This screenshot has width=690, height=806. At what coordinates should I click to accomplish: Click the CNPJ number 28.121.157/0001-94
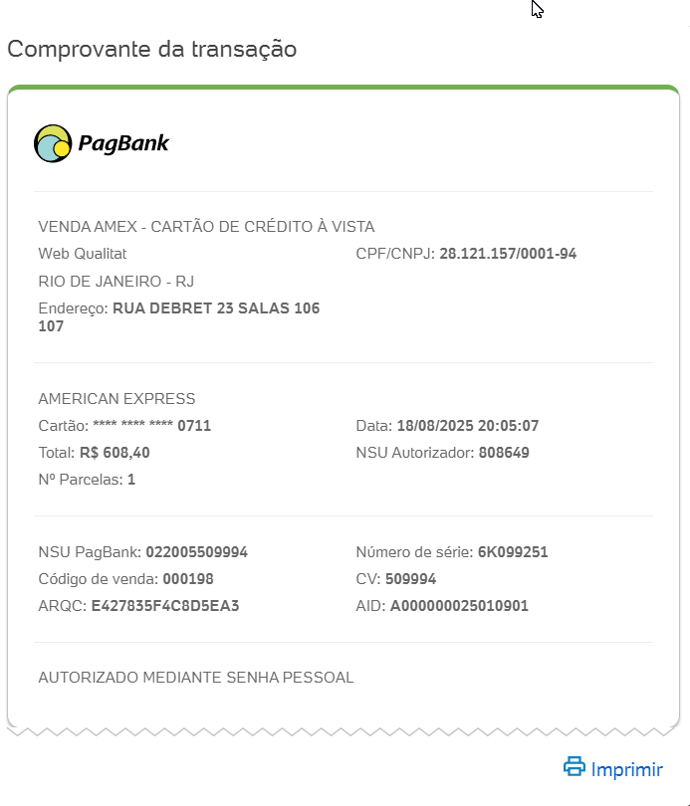[508, 254]
